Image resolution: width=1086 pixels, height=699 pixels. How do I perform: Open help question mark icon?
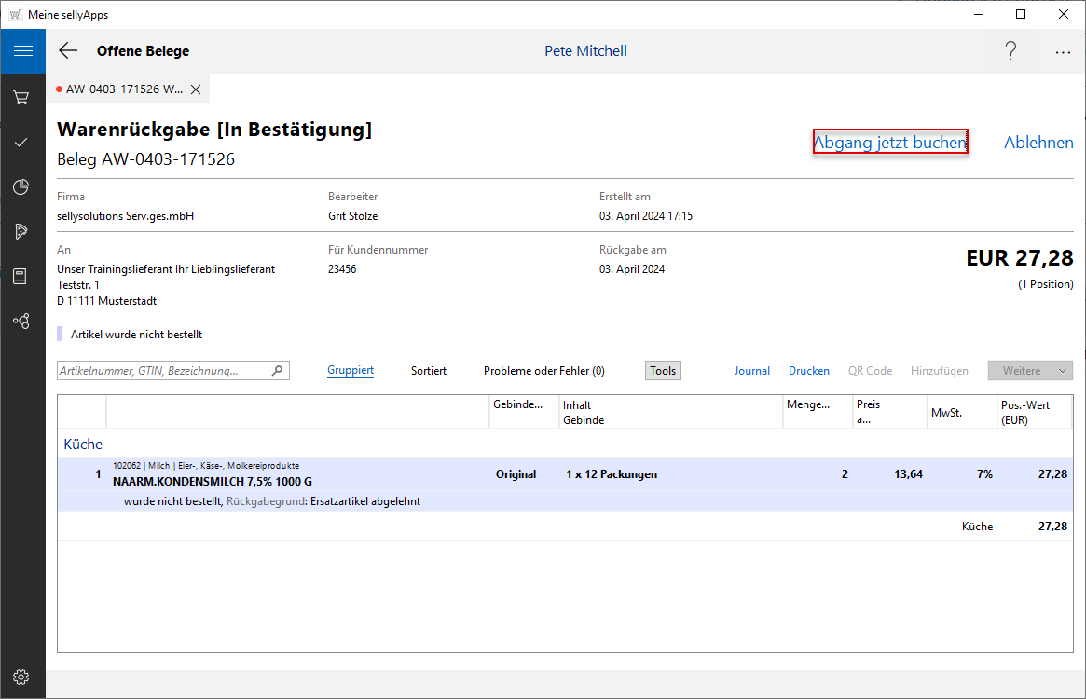click(x=1010, y=51)
